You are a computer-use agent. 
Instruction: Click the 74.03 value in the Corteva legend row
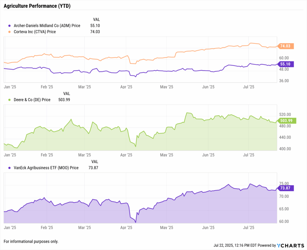[95, 32]
